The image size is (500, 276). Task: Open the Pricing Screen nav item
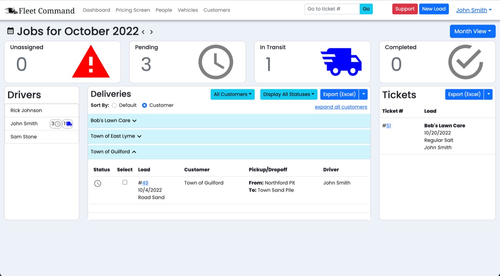click(x=132, y=10)
